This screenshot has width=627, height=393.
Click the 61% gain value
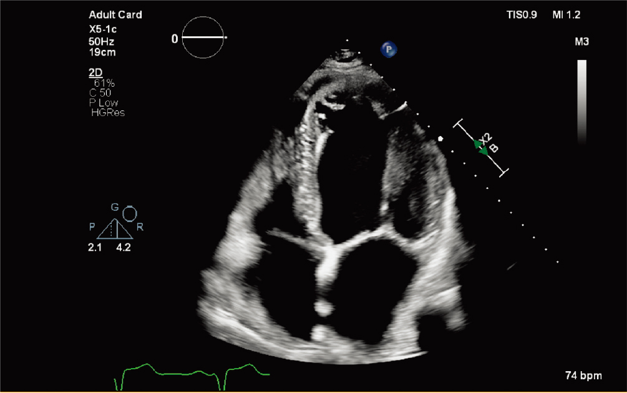click(x=102, y=82)
